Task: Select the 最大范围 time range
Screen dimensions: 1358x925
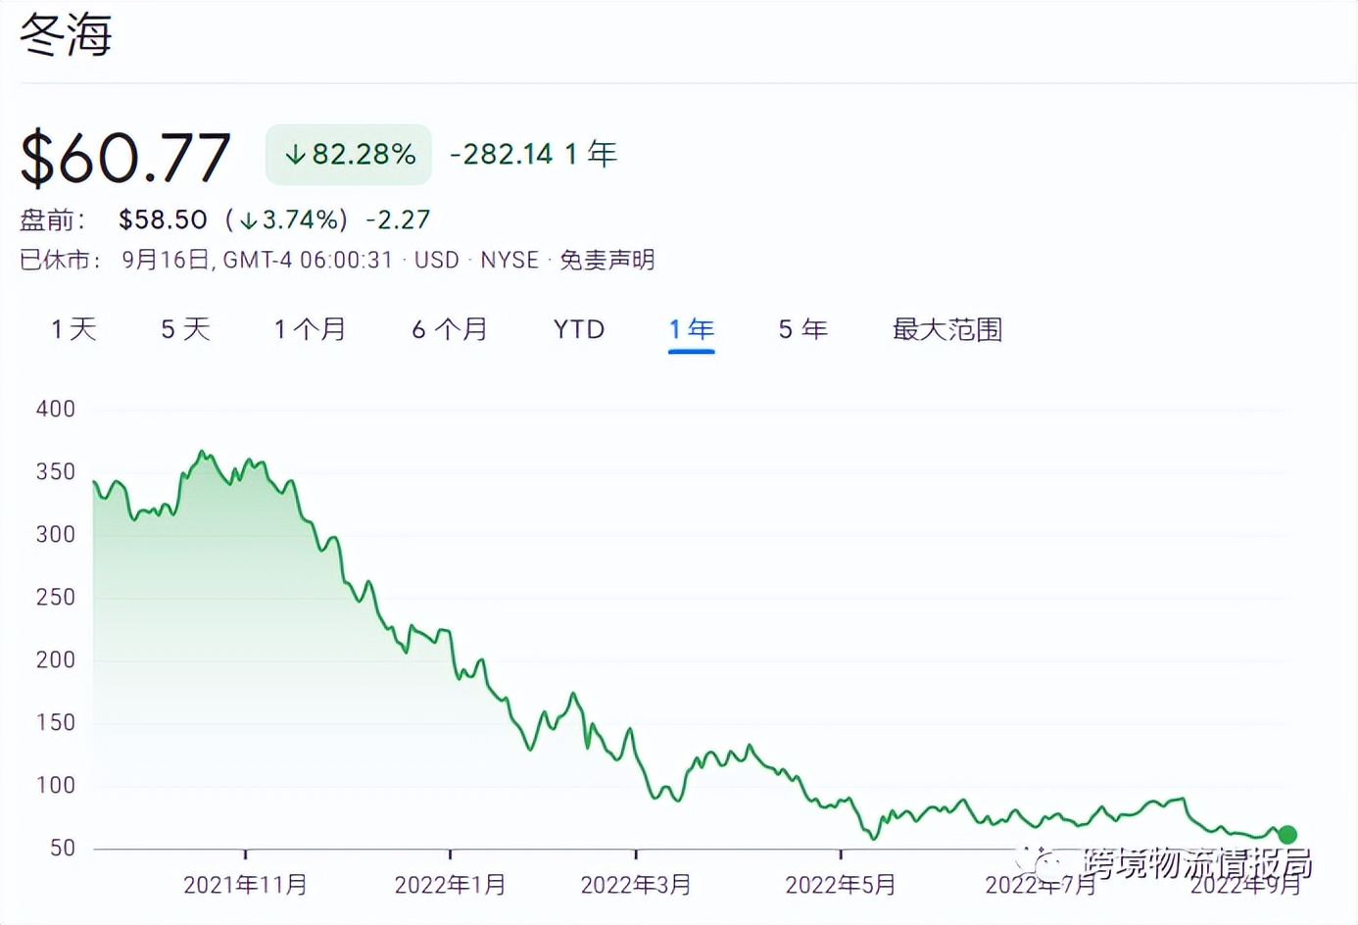Action: coord(946,330)
